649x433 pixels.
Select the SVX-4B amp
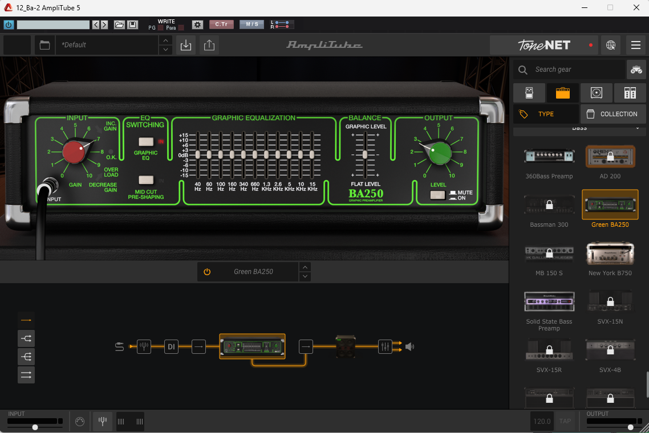point(610,350)
